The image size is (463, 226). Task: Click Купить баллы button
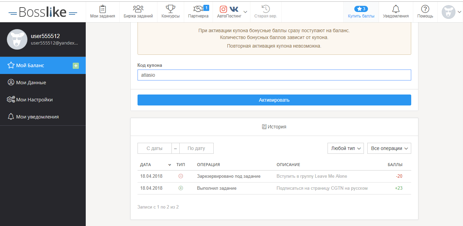(x=361, y=12)
